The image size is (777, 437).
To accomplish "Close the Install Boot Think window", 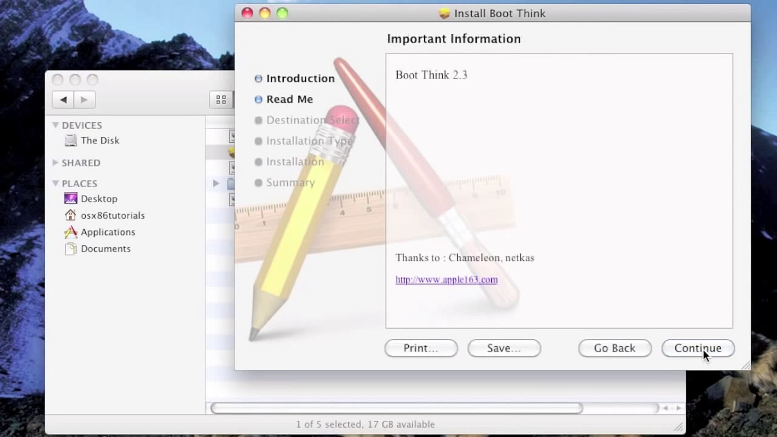I will point(247,13).
